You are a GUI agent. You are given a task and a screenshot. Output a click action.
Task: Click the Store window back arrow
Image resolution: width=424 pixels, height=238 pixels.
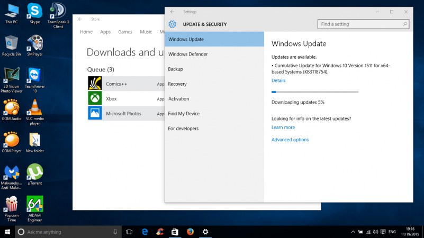[80, 19]
